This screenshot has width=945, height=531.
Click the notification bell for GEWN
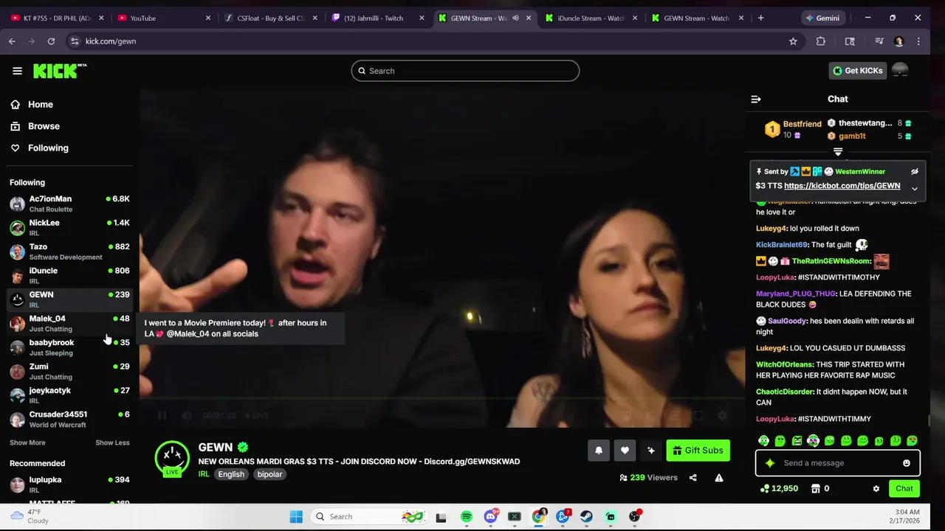point(599,451)
